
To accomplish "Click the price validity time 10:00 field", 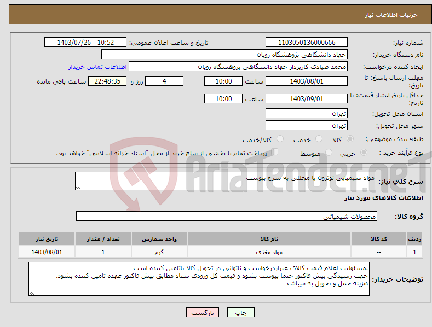I will point(223,98).
